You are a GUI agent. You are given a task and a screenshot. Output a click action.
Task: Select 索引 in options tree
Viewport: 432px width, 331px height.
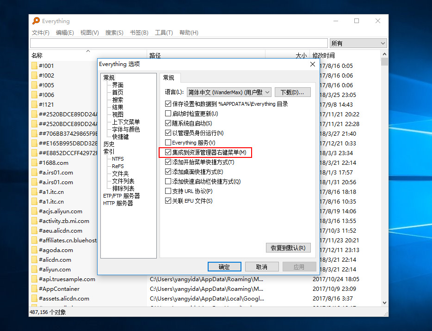tap(109, 151)
